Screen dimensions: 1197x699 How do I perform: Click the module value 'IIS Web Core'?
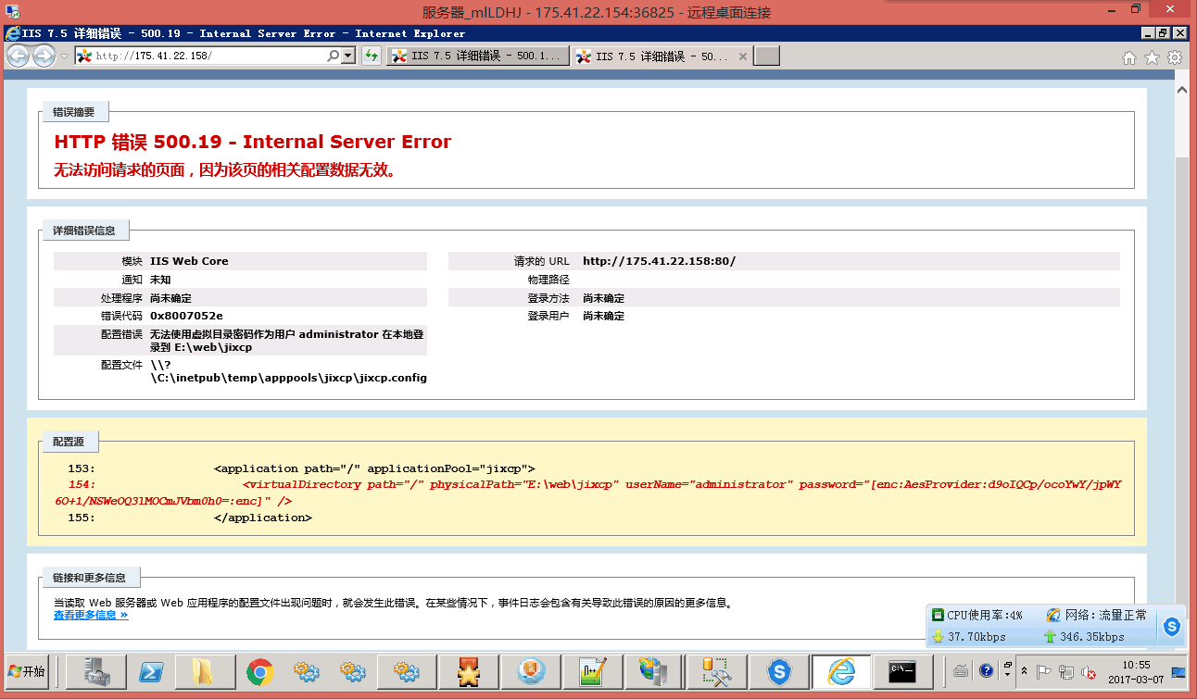[189, 262]
